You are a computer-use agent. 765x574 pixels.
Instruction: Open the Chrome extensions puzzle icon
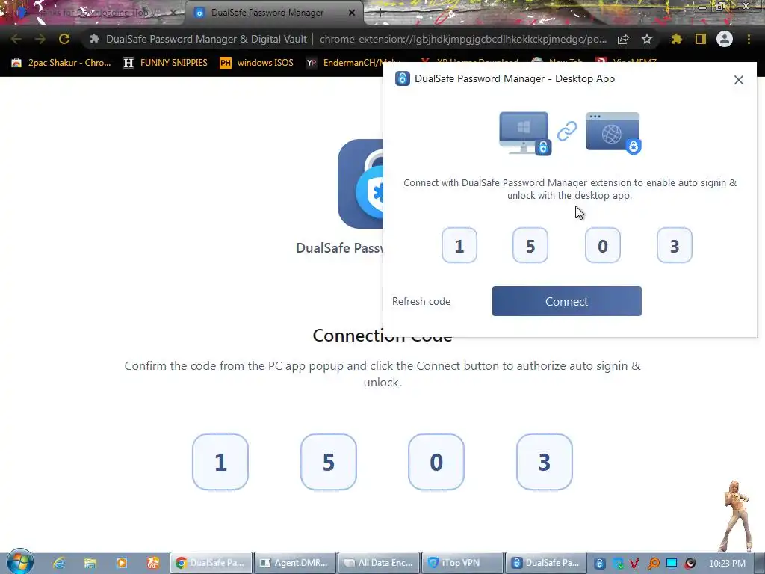tap(677, 39)
